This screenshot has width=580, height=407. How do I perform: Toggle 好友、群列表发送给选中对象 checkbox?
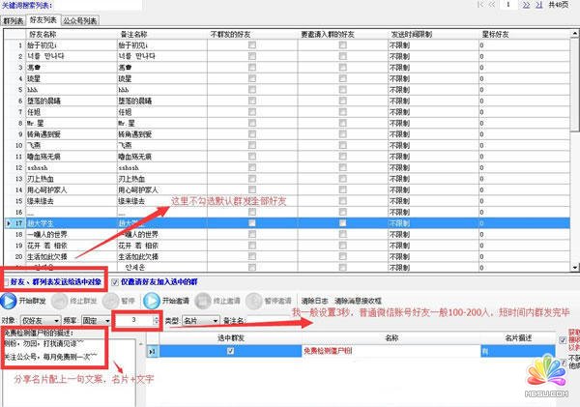pos(6,281)
